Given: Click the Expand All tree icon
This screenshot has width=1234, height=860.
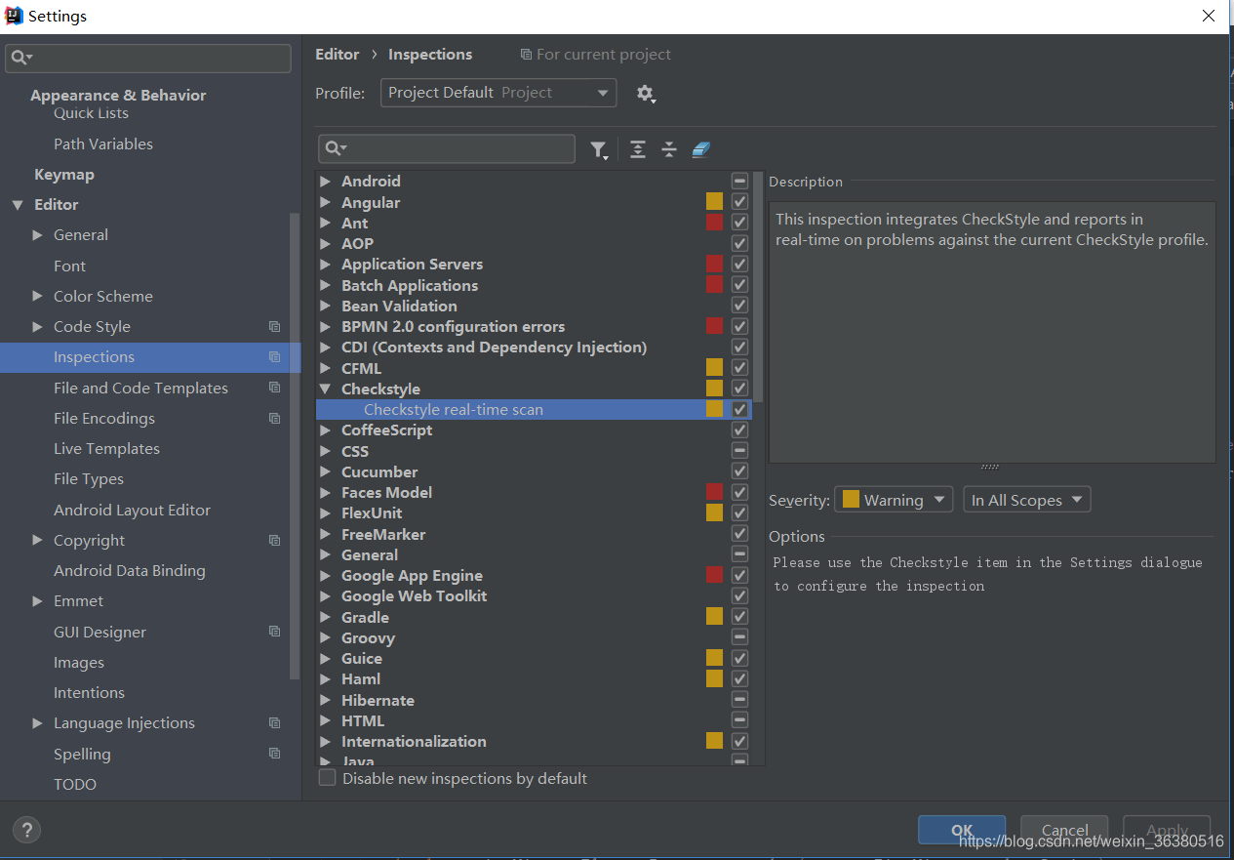Looking at the screenshot, I should click(x=638, y=149).
